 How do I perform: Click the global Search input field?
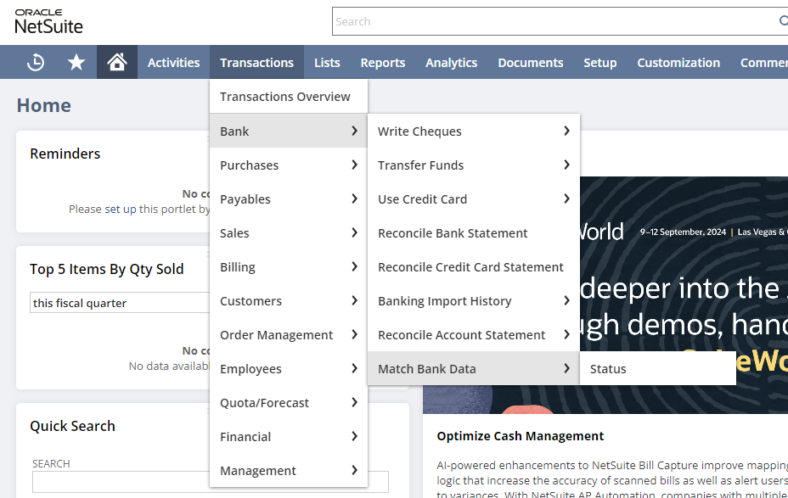[x=552, y=21]
